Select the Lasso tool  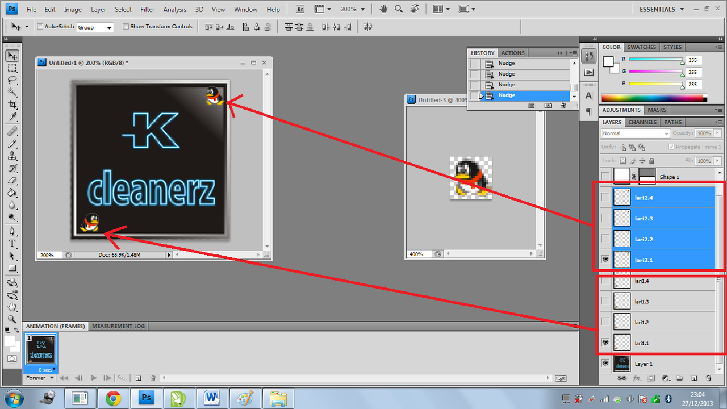(x=12, y=80)
